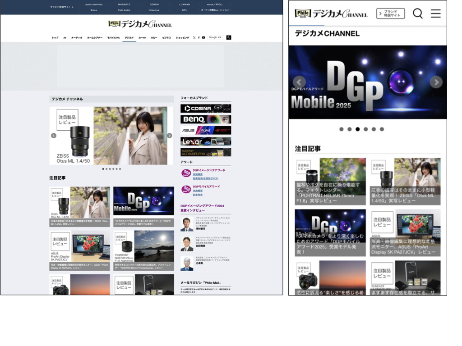Screen dimensions: 462x346
Task: Open the ホームシアター menu item
Action: [x=95, y=38]
